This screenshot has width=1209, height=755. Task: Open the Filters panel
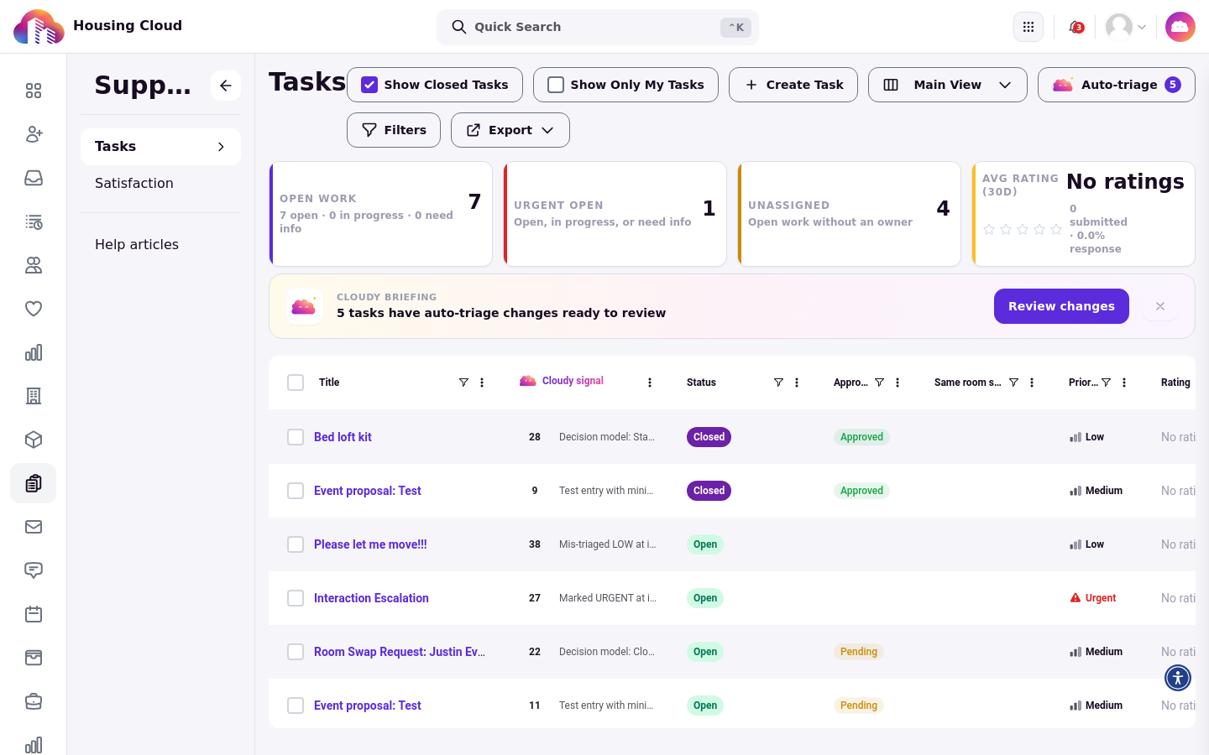point(394,130)
